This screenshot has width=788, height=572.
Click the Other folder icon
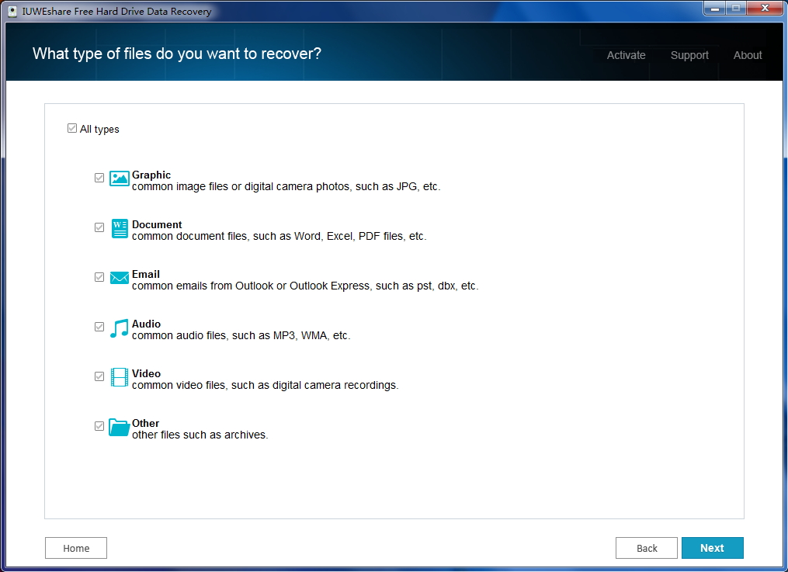pos(119,427)
